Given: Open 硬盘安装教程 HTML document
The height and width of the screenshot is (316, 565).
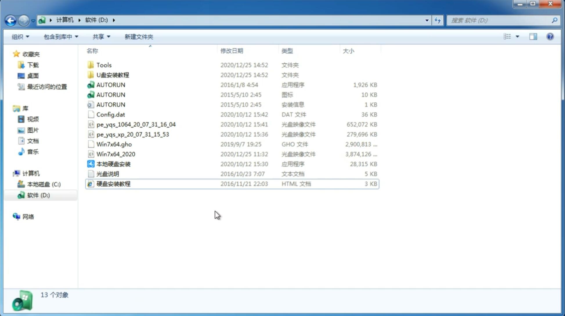Looking at the screenshot, I should pos(113,184).
